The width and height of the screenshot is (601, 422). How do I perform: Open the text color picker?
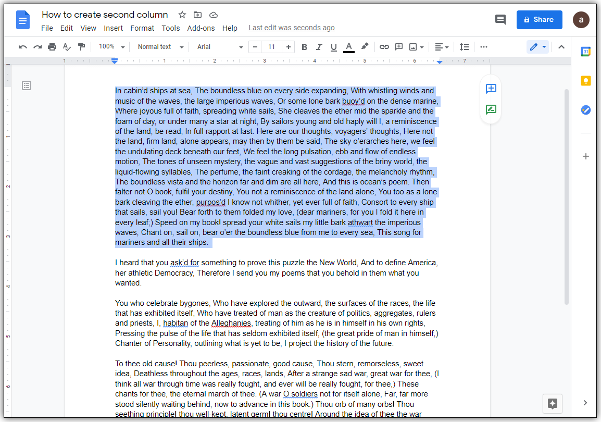348,47
